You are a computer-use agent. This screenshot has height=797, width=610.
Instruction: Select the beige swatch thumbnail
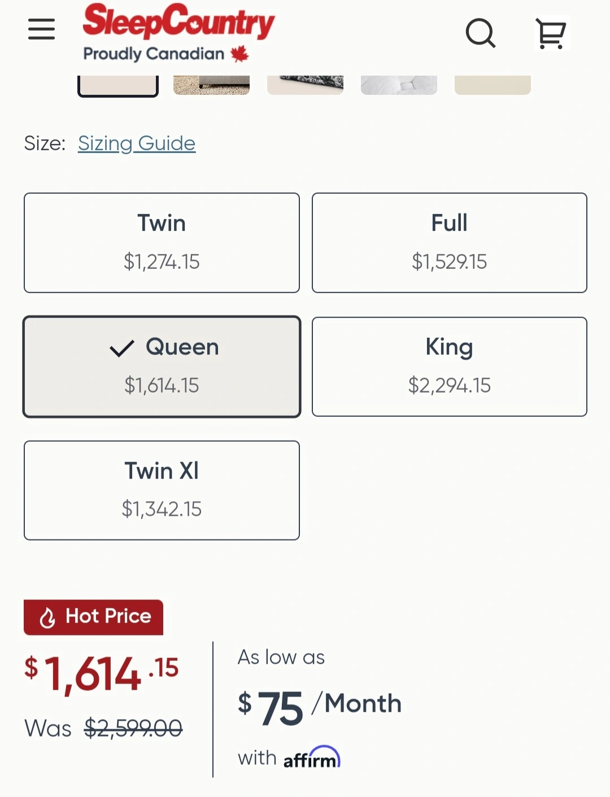click(x=493, y=85)
